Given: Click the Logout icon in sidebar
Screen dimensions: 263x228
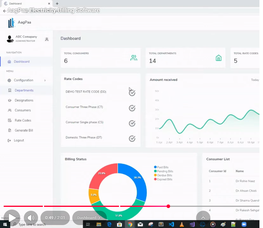Looking at the screenshot, I should pos(10,140).
